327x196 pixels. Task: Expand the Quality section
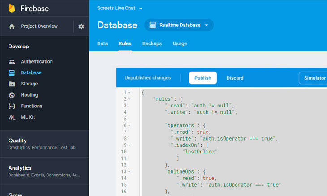pyautogui.click(x=44, y=144)
